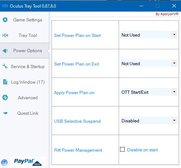Click the Set Power Plan on Exit label
The height and width of the screenshot is (168, 181).
[x=76, y=64]
